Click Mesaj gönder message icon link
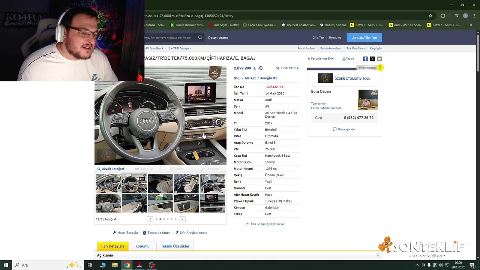 344,129
